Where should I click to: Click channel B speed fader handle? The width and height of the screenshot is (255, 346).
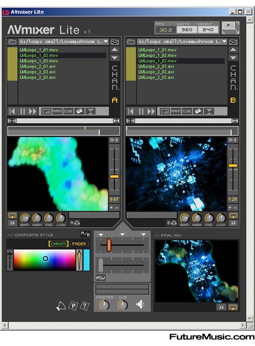[x=233, y=166]
